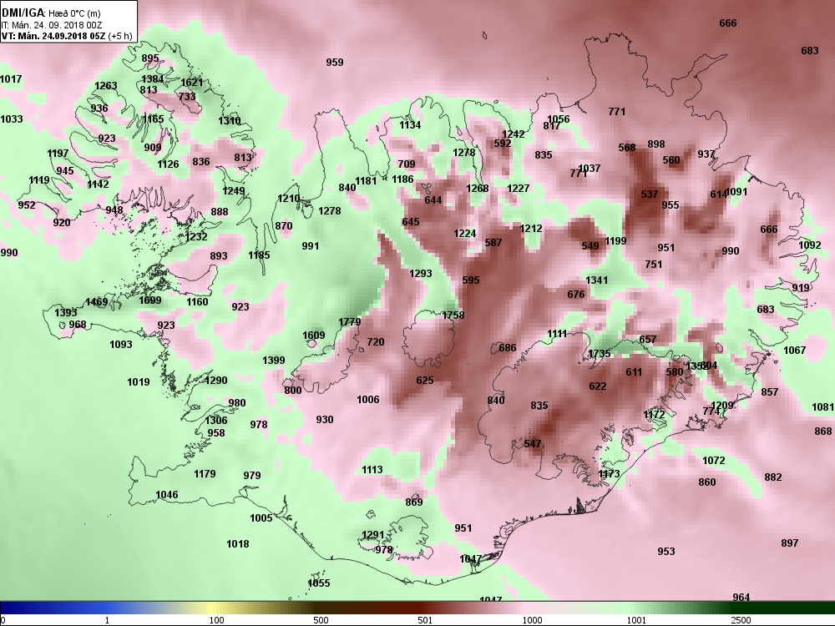Select the map value 1033
Image resolution: width=835 pixels, height=626 pixels.
(x=11, y=119)
